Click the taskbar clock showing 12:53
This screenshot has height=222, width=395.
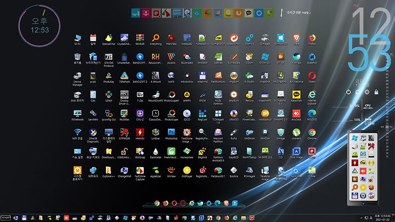click(x=382, y=218)
